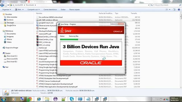Click the Back navigation arrow in Explorer

click(2, 5)
